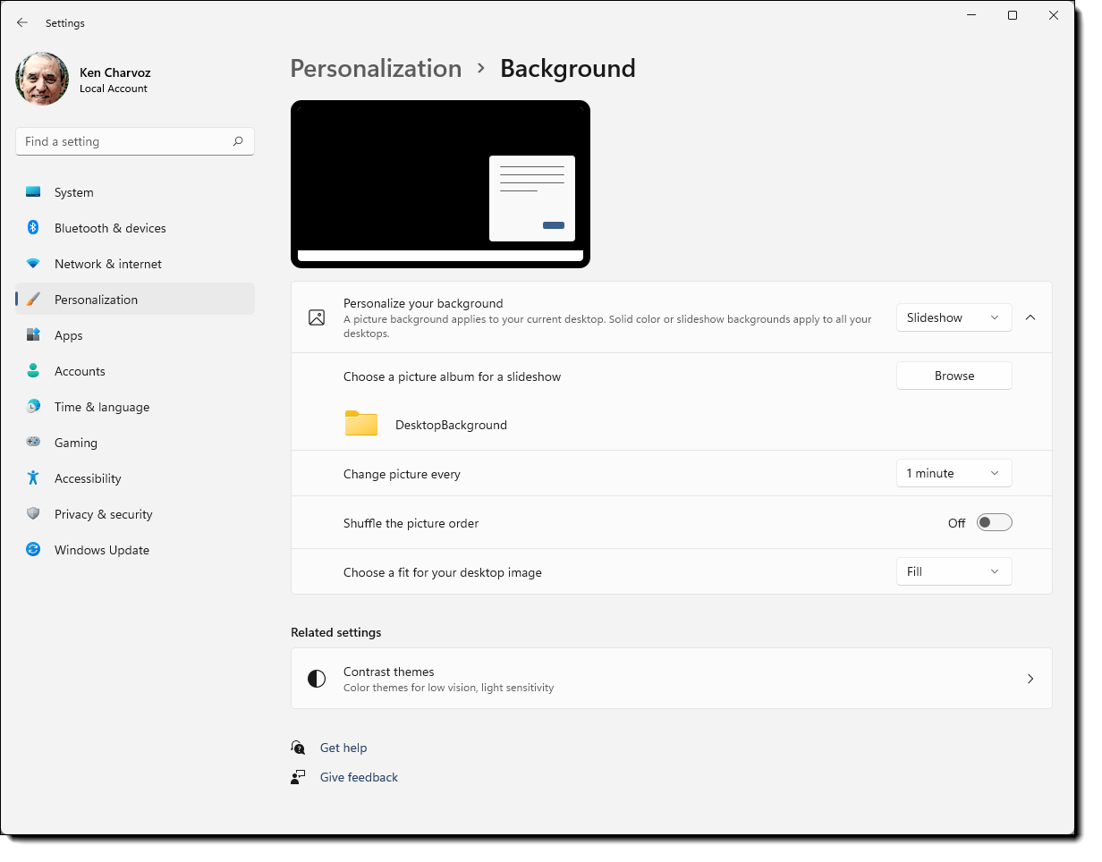Open Contrast themes via its chevron arrow
The image size is (1102, 862).
pos(1030,679)
